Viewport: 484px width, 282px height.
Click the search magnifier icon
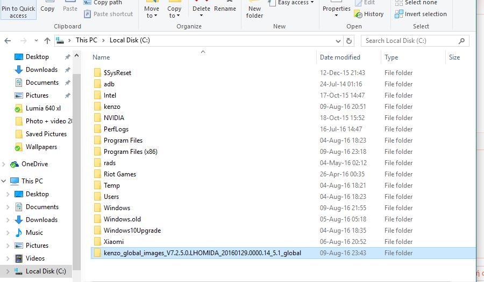tap(461, 41)
